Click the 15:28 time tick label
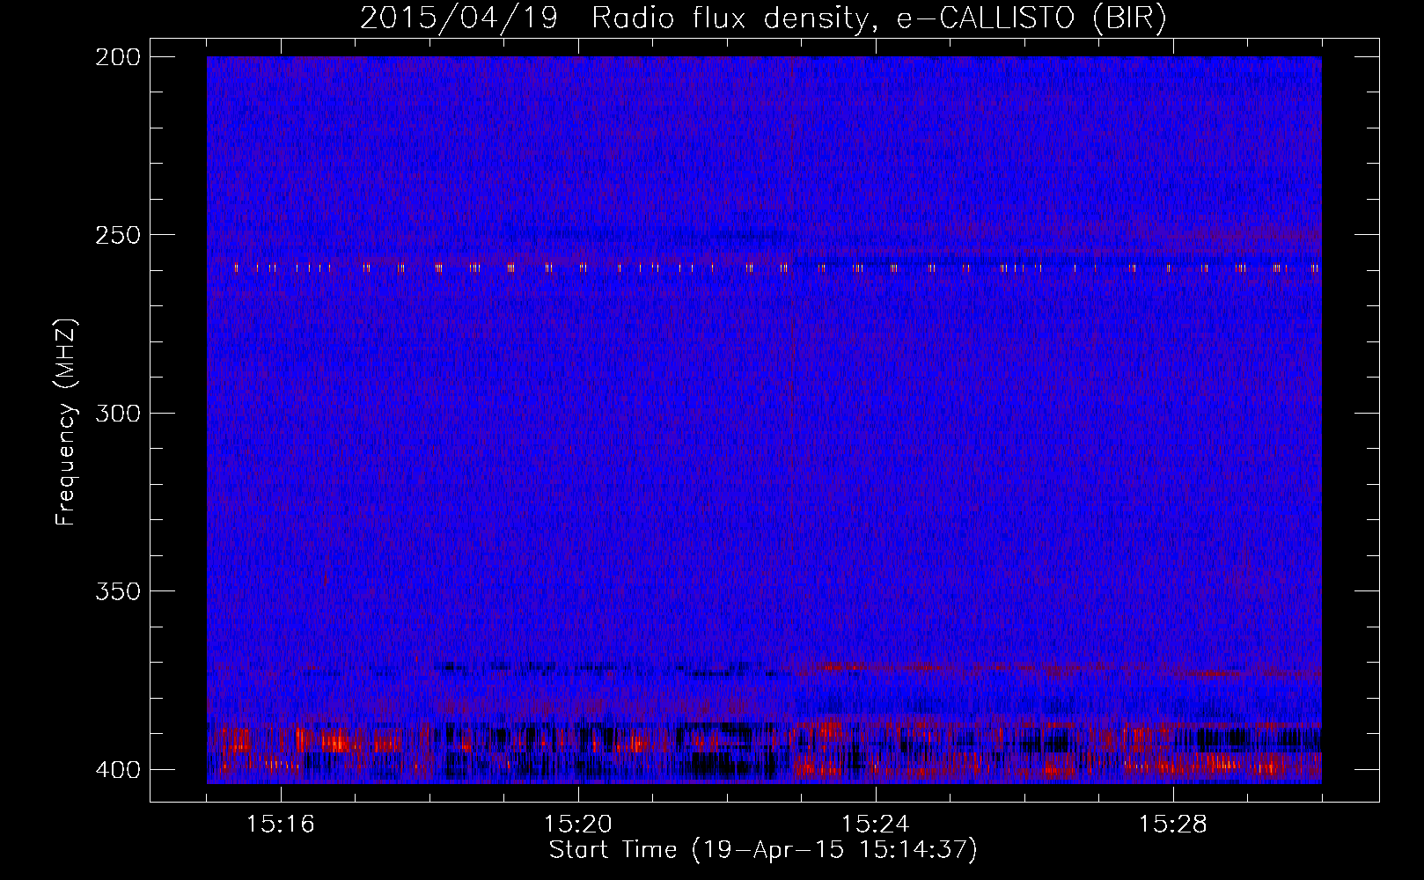The width and height of the screenshot is (1424, 880). coord(1173,825)
